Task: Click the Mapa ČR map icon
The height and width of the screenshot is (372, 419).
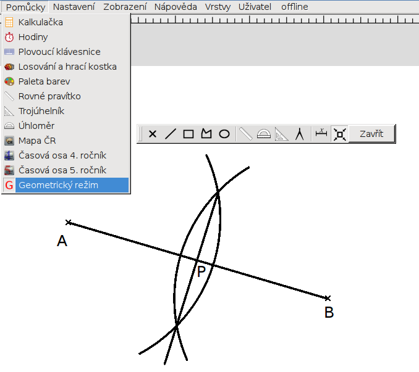Action: point(9,141)
